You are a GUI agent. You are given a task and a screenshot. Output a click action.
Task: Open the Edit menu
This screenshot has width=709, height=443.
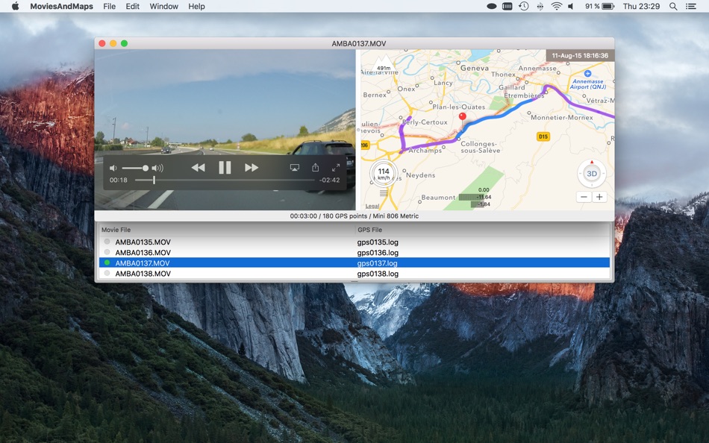[133, 6]
